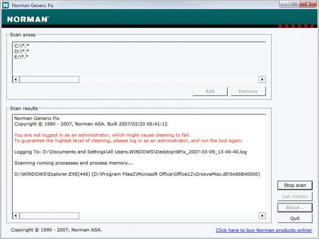Click the NORMAN logo in the banner
Viewport: 319px width, 239px height.
coord(28,19)
